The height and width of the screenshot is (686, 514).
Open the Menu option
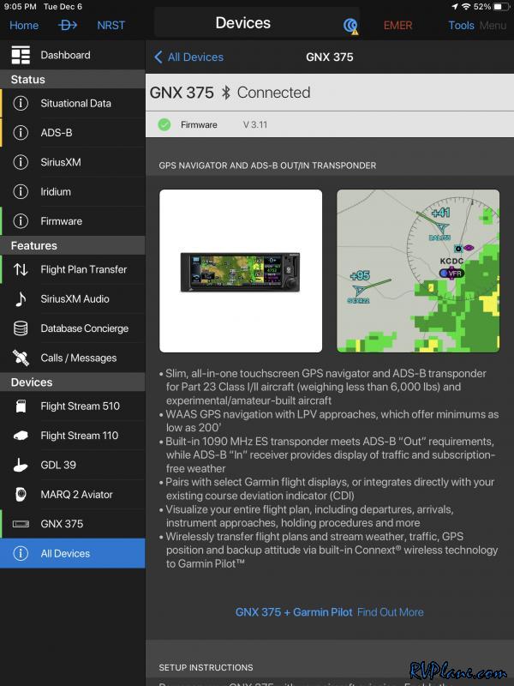tap(493, 26)
